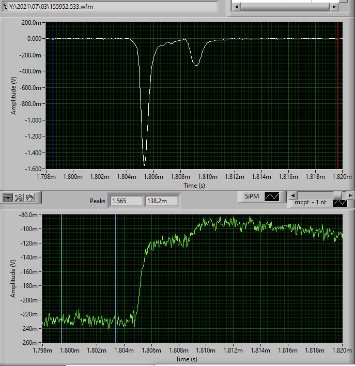Viewport: 355px width, 366px height.
Task: Click lower graph's 1.820m time axis value
Action: pyautogui.click(x=342, y=350)
